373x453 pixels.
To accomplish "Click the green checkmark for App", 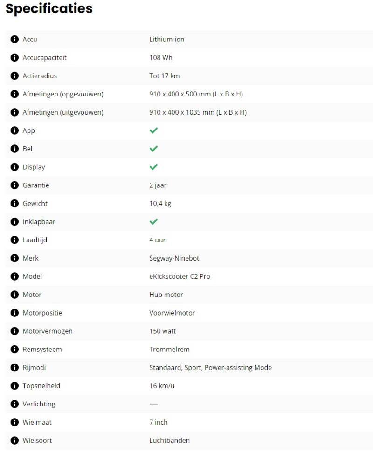I will pos(153,130).
